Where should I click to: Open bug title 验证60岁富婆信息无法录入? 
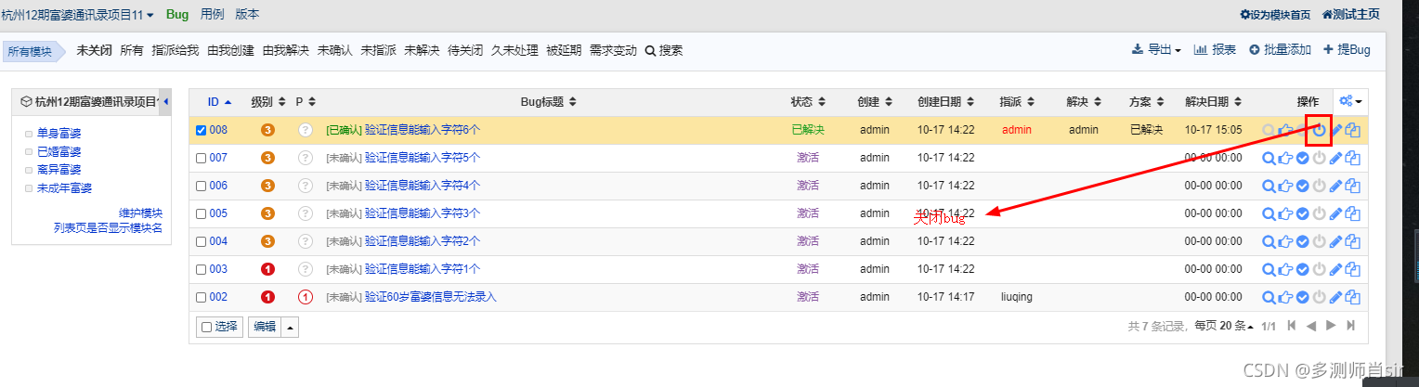pyautogui.click(x=431, y=297)
